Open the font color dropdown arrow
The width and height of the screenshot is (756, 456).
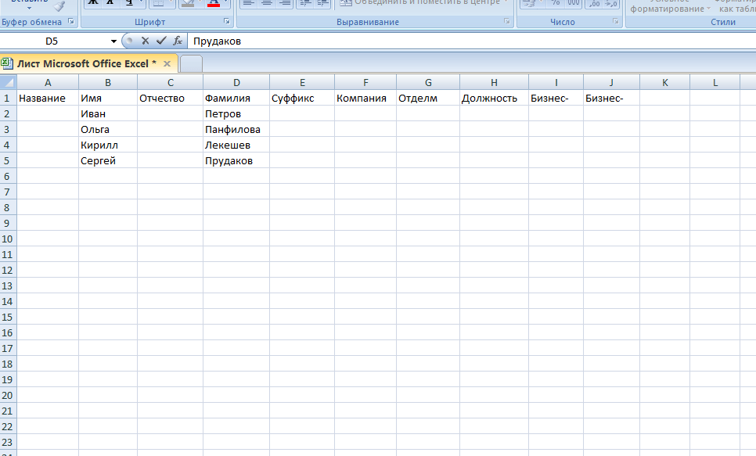point(225,3)
